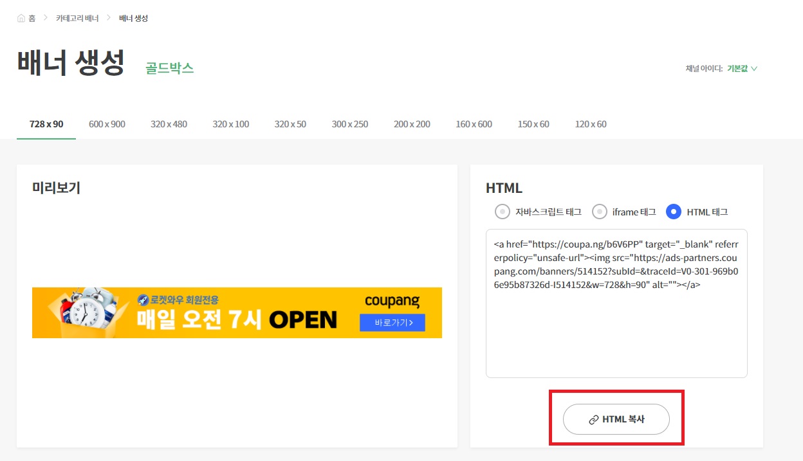Select the 160 x 600 size tab
The width and height of the screenshot is (803, 461).
tap(474, 124)
